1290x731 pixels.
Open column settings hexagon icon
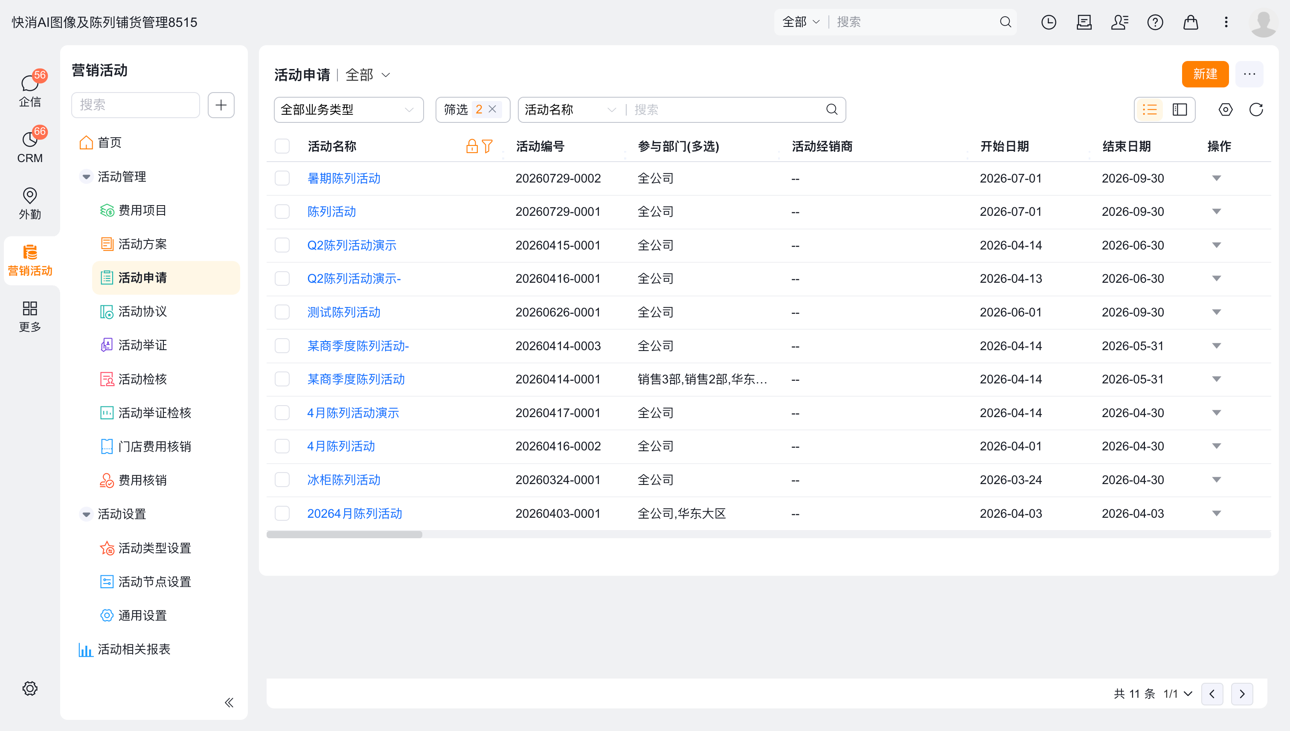click(x=1225, y=110)
